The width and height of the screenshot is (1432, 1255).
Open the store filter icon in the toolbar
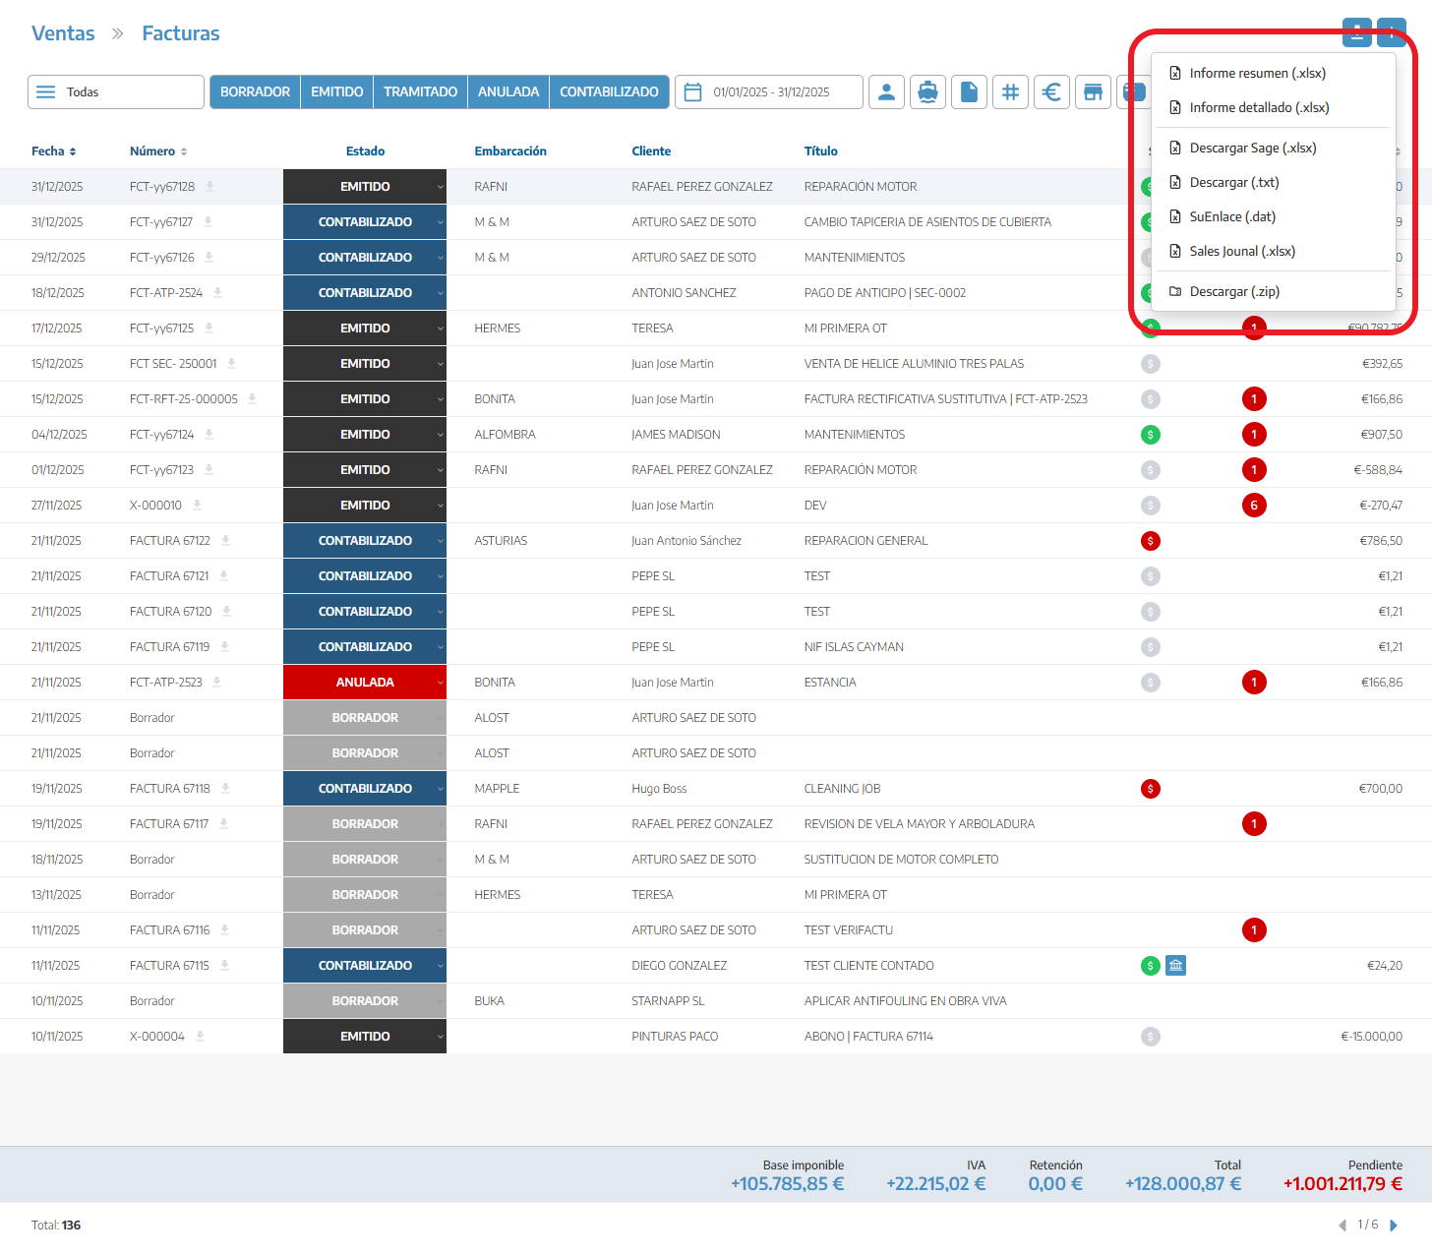click(x=1093, y=92)
